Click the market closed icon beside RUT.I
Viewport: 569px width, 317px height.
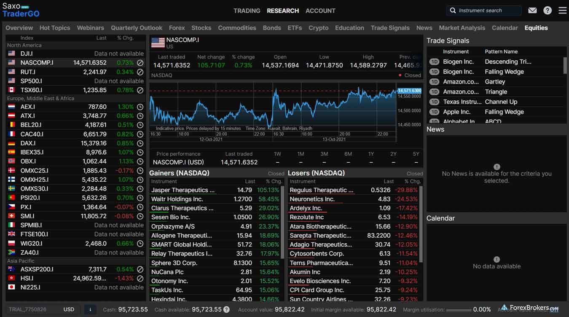click(140, 72)
